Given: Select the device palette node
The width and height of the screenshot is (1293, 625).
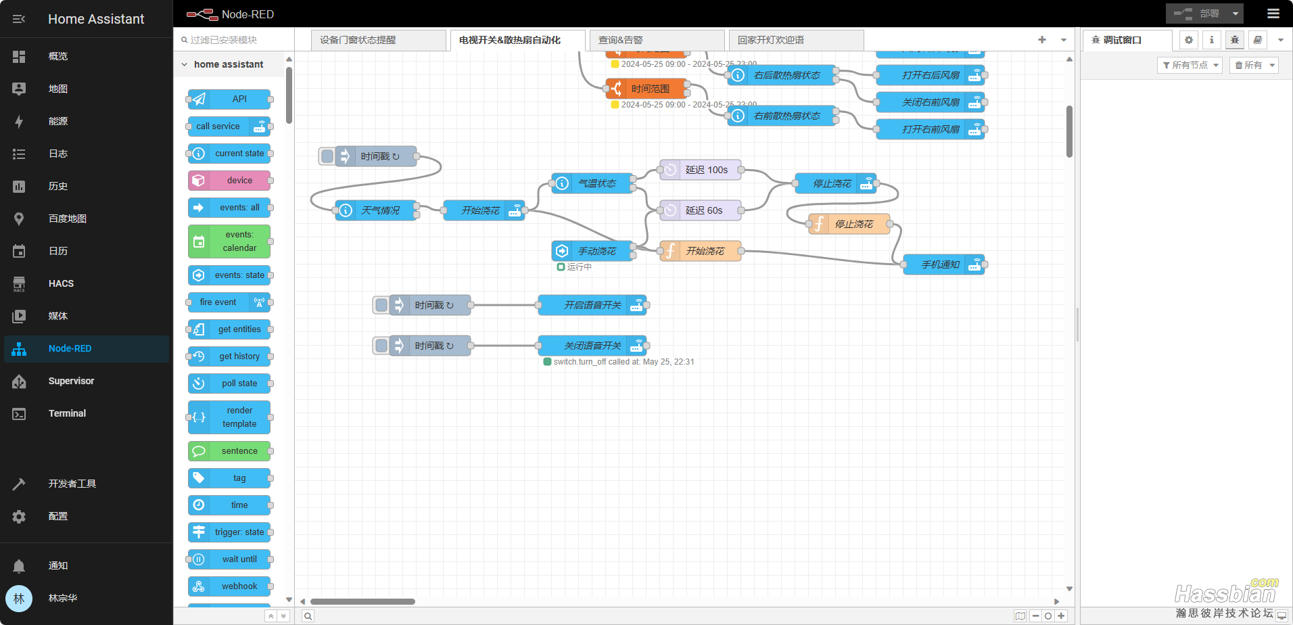Looking at the screenshot, I should click(229, 180).
